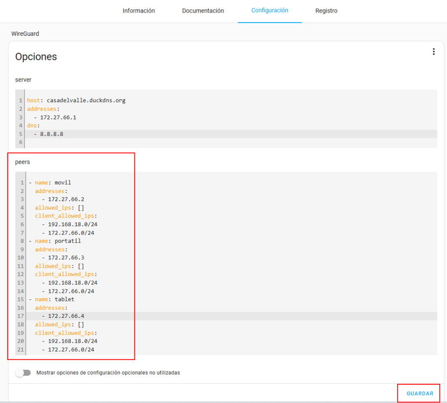Click the allowed_ips line under movil
447x403 pixels.
tap(59, 207)
